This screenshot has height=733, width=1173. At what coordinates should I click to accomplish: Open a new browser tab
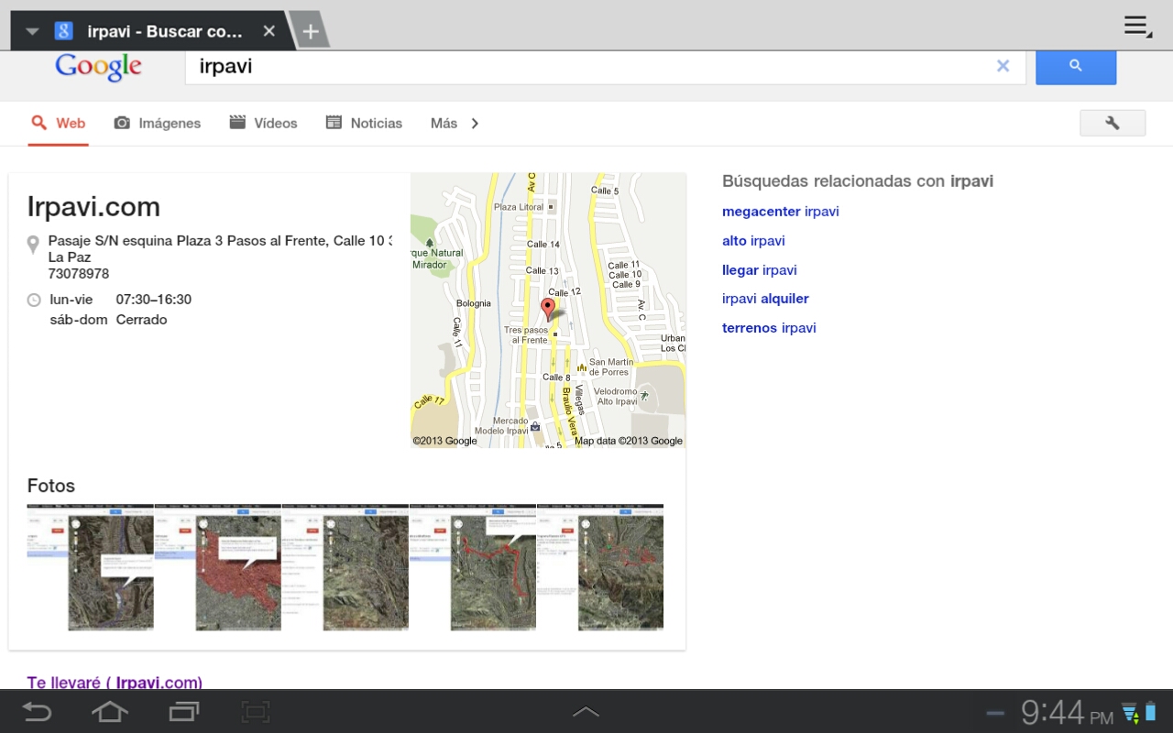(x=311, y=31)
